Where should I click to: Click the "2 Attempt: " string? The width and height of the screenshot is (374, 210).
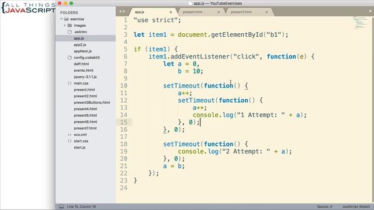point(247,152)
